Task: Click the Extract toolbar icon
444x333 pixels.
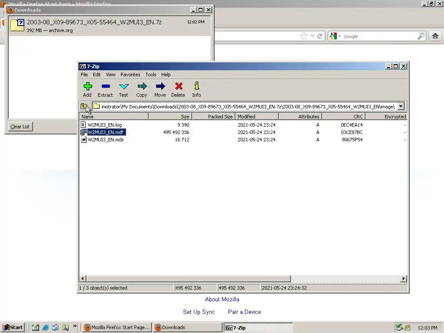Action: click(x=106, y=86)
